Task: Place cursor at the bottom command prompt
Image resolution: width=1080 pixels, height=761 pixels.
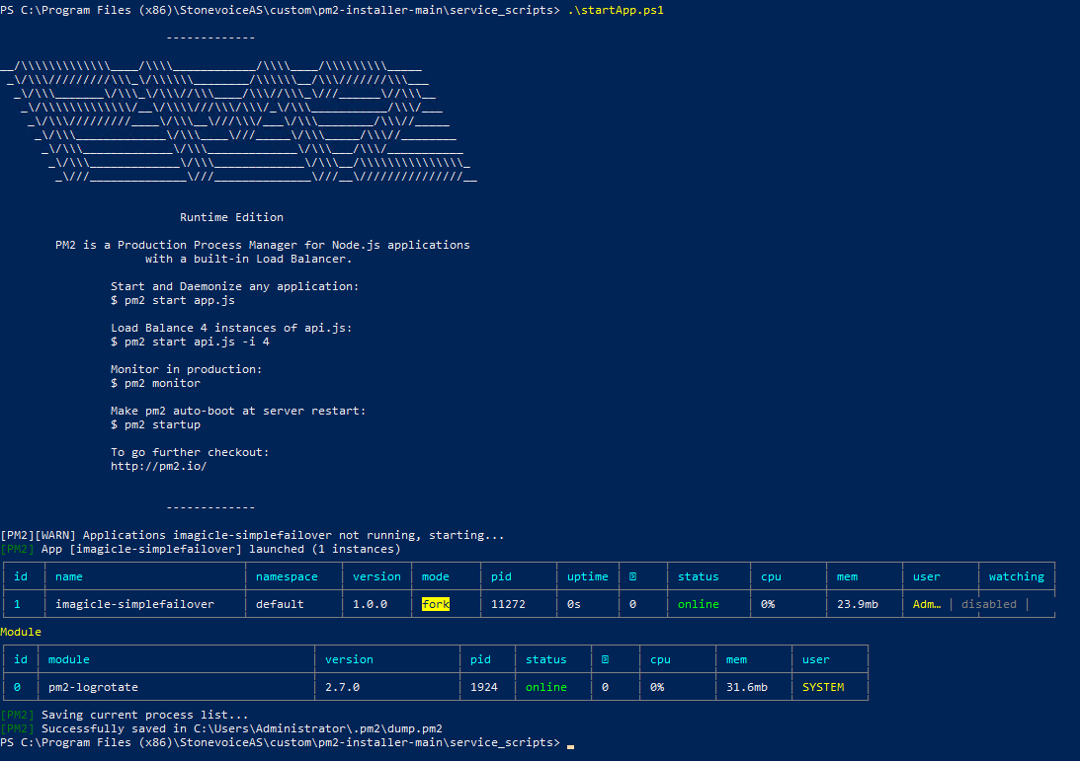Action: click(x=570, y=742)
